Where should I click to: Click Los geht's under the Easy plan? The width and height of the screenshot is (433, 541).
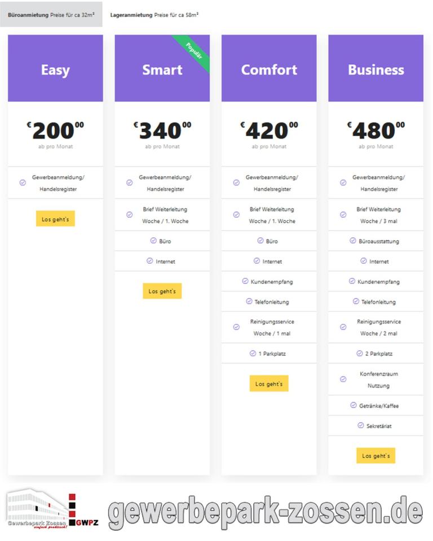[x=55, y=219]
